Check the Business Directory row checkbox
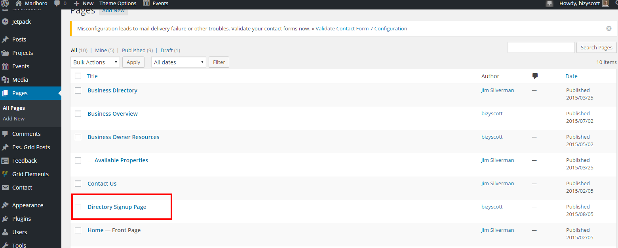The height and width of the screenshot is (248, 618). click(x=78, y=90)
